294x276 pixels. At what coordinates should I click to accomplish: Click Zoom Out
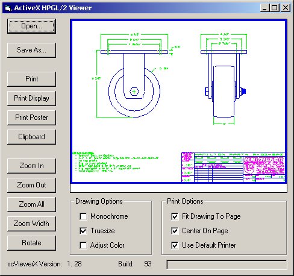click(x=31, y=185)
